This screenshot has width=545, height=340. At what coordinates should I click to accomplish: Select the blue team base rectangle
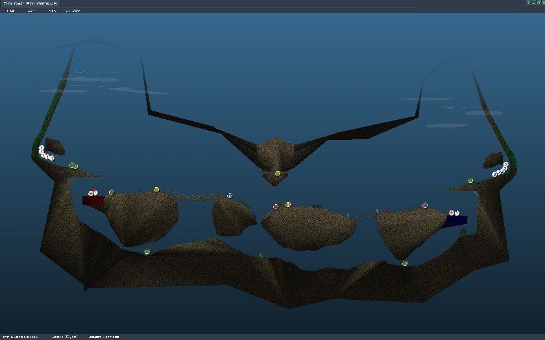point(456,221)
